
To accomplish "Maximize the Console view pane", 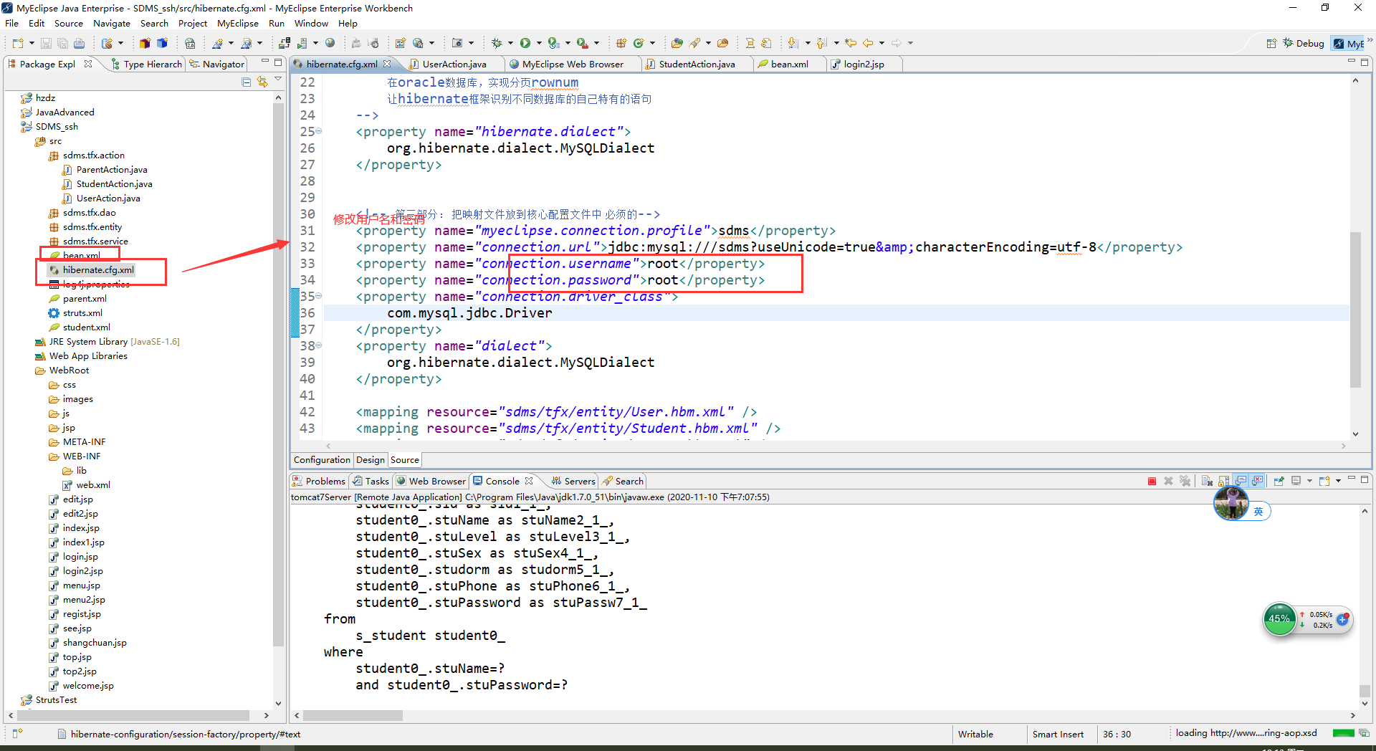I will [1365, 479].
